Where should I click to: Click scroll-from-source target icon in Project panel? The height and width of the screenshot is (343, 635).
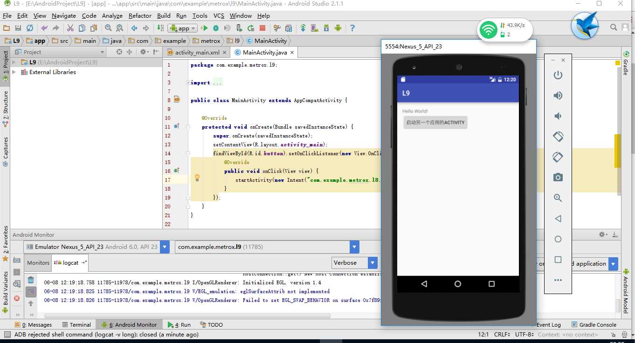click(x=119, y=52)
